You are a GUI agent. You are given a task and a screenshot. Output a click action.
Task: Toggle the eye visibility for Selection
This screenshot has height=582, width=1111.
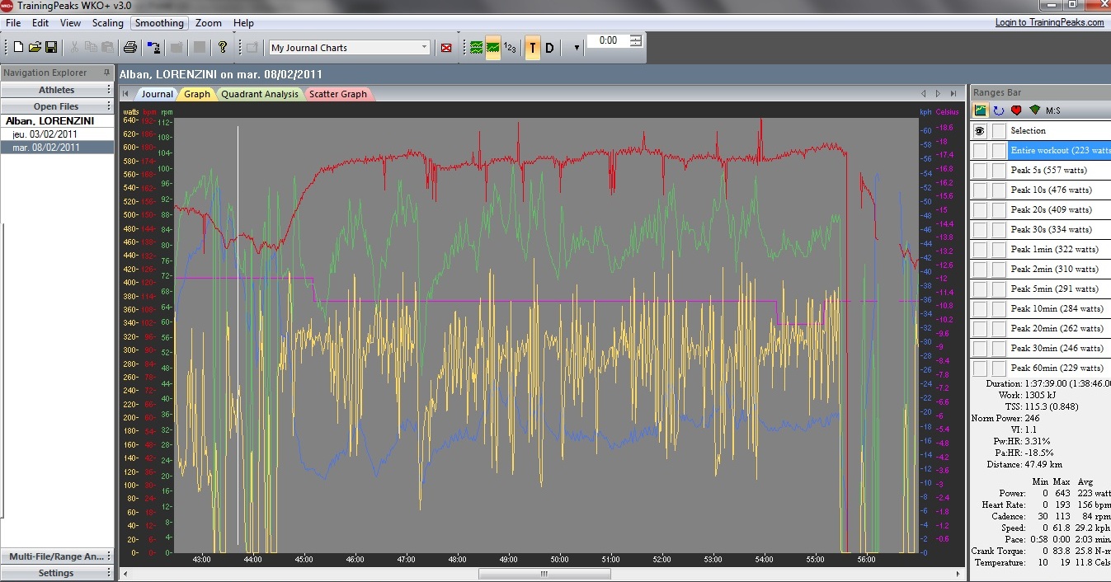pos(980,130)
